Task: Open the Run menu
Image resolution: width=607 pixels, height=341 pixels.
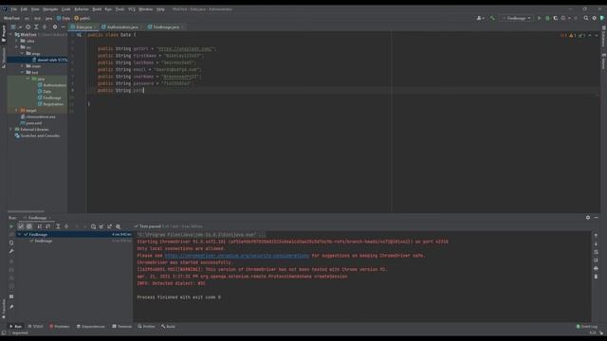Action: [x=108, y=9]
